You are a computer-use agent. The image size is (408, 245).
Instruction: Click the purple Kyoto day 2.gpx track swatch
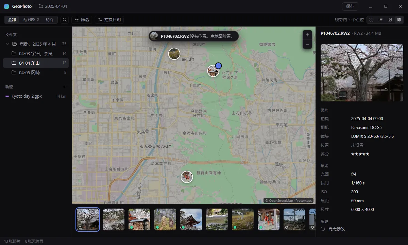[x=7, y=96]
